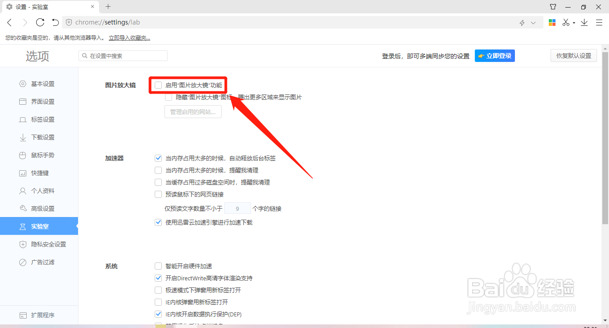Click the lightning speed-mode icon in address bar
The image size is (609, 328).
tap(522, 22)
